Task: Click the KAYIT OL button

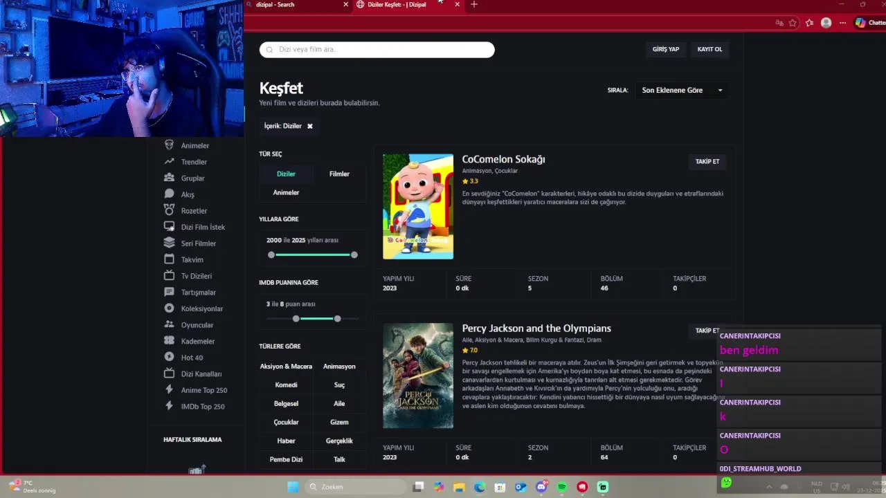Action: click(x=709, y=49)
